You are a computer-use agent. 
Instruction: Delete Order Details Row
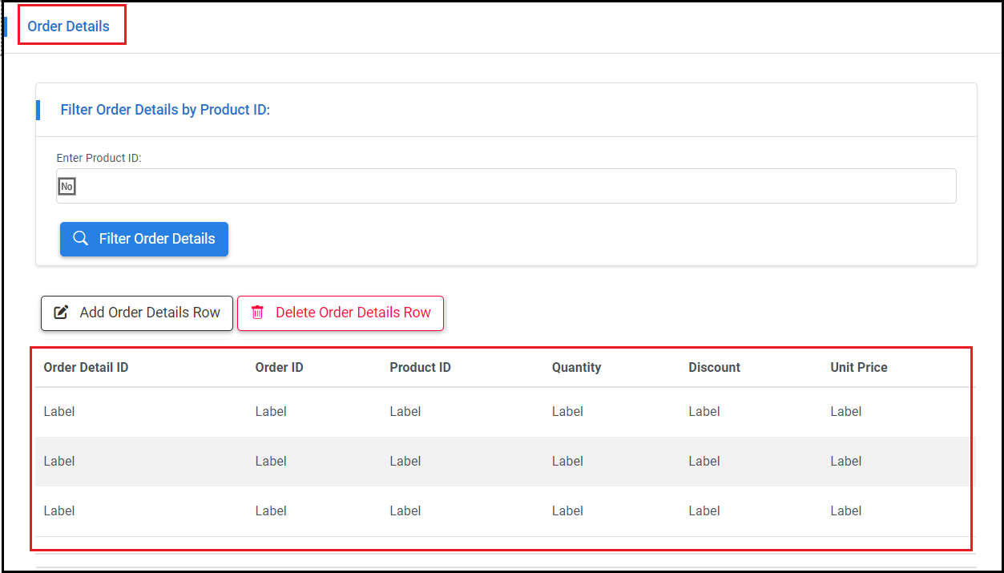(x=341, y=313)
